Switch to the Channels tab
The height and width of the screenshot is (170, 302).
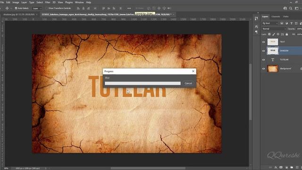point(276,17)
